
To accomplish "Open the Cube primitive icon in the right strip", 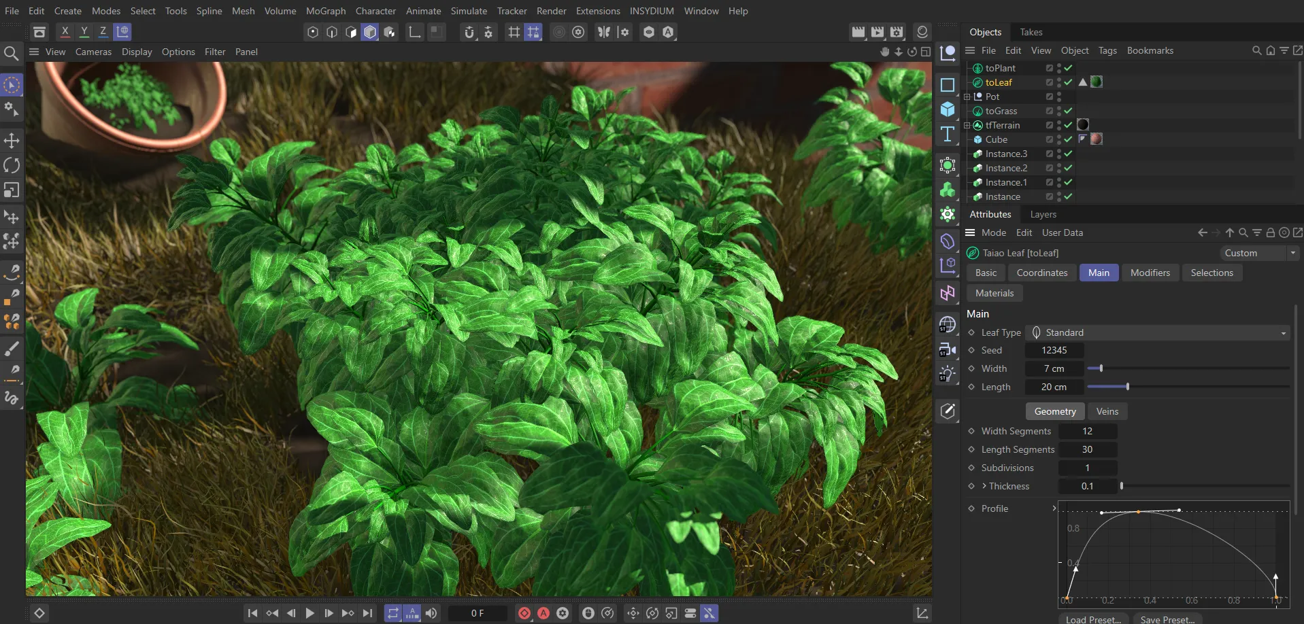I will pos(947,108).
